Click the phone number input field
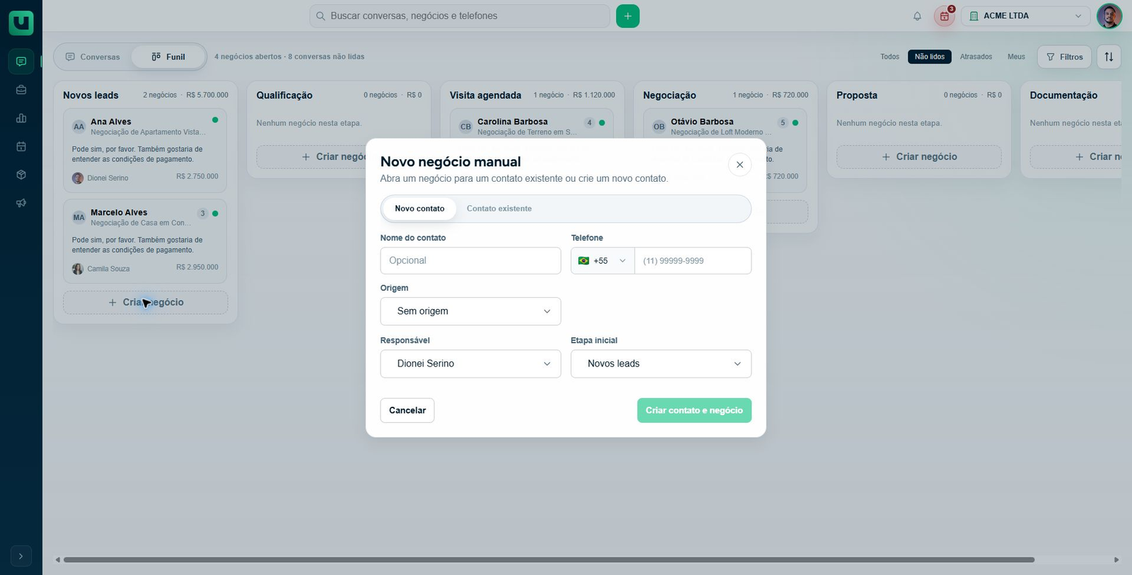Viewport: 1132px width, 575px height. pos(693,261)
